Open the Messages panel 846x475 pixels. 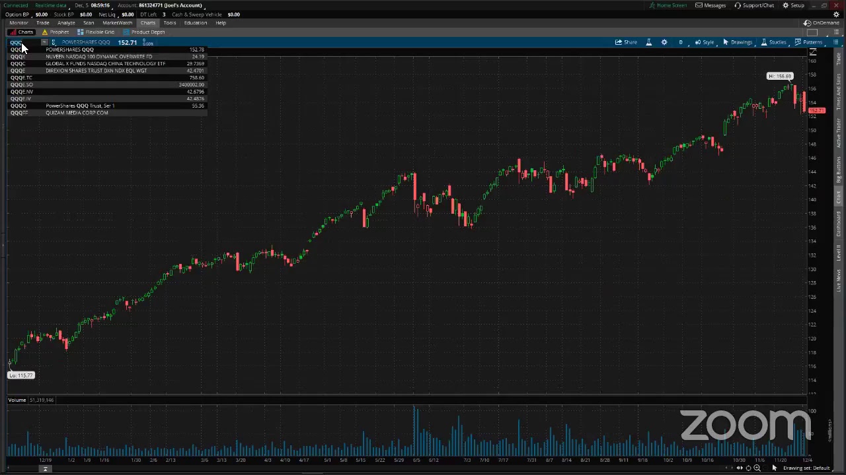pos(711,5)
